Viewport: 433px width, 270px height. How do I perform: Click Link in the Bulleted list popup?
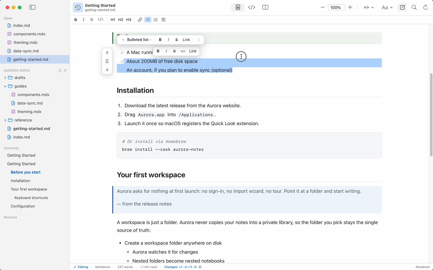pyautogui.click(x=186, y=40)
